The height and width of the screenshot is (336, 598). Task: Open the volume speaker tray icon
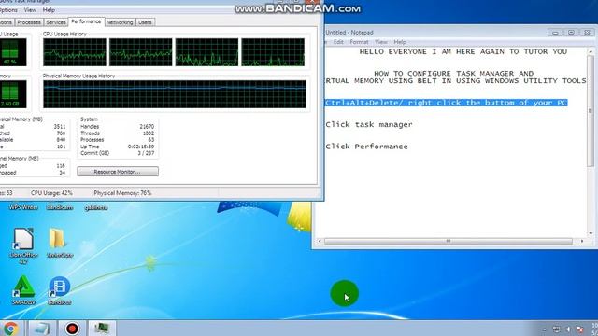click(x=568, y=329)
